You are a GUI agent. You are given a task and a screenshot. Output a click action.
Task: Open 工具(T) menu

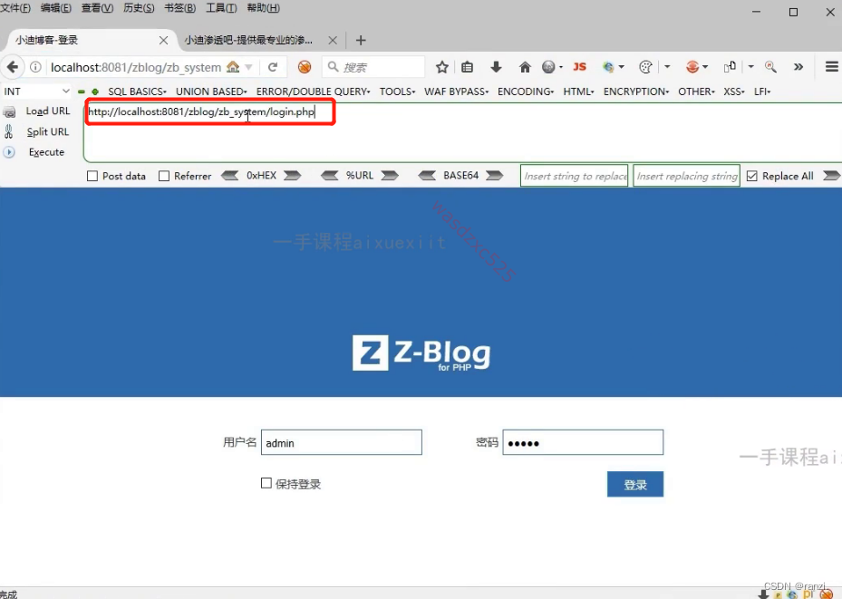click(x=221, y=8)
